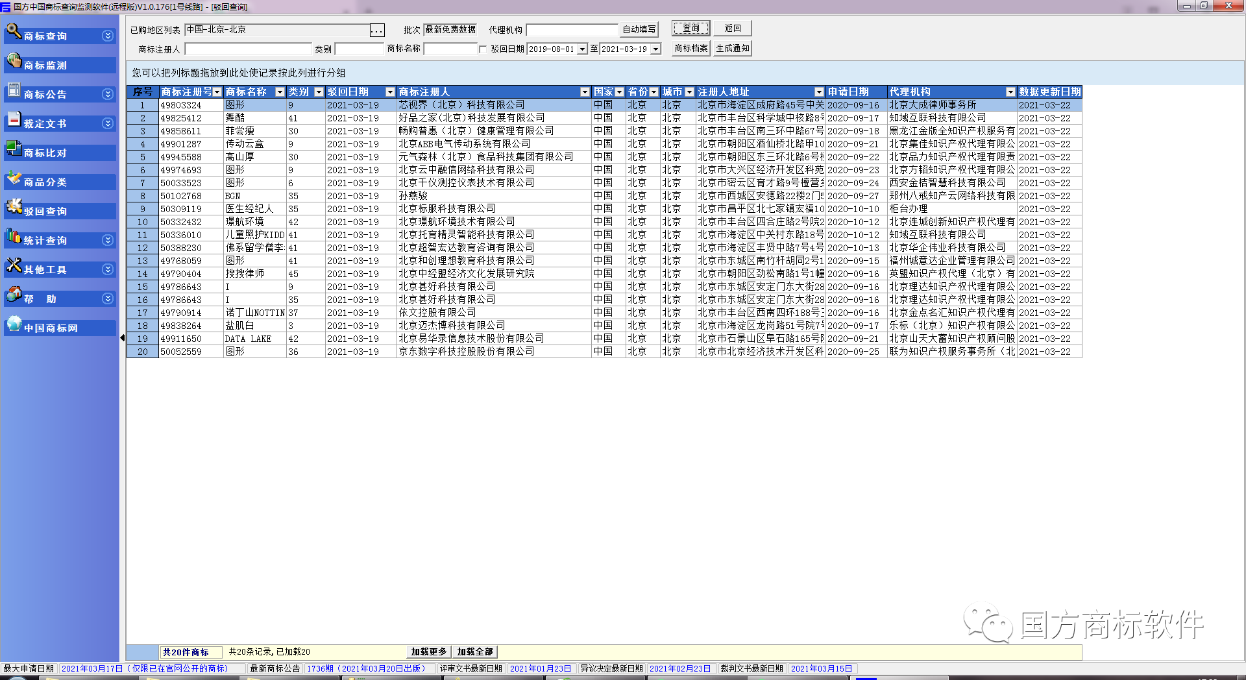Click the 自动填写 button

pyautogui.click(x=639, y=30)
